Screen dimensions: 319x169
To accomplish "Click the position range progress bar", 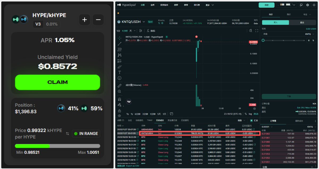I will (x=57, y=146).
